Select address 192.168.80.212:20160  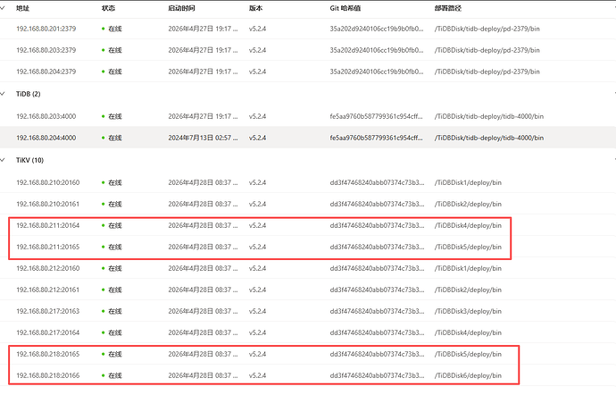47,268
